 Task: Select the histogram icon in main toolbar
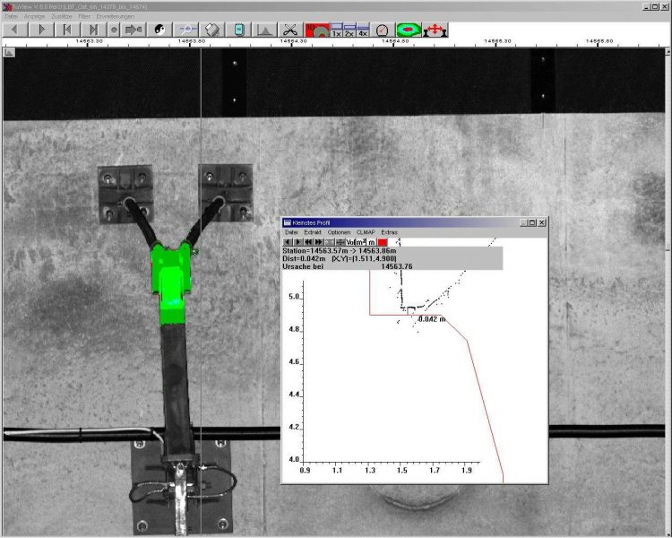(264, 30)
